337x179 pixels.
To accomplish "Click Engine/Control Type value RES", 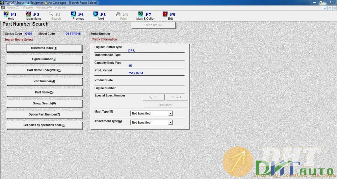I will (132, 51).
